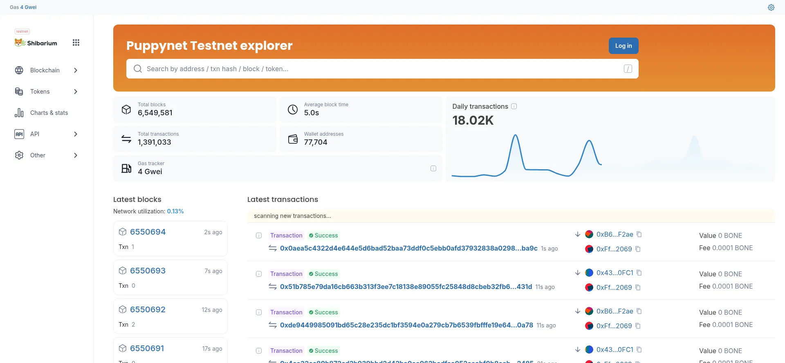Click the 18.02K daily transactions value

[x=473, y=121]
